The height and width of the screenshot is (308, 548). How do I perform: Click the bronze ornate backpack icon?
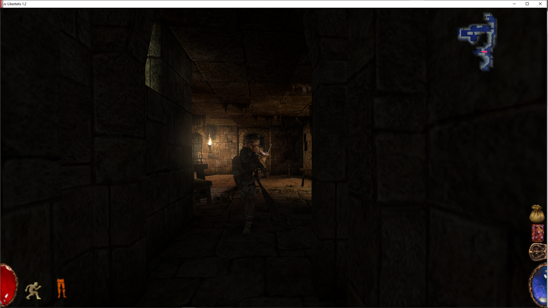coord(538,252)
